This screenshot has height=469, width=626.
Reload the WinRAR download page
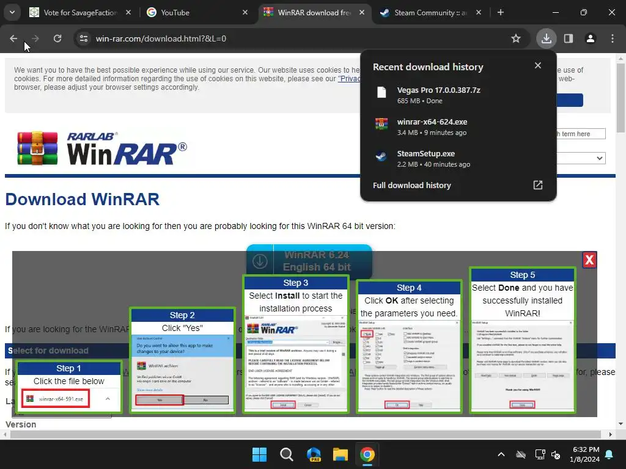tap(57, 38)
